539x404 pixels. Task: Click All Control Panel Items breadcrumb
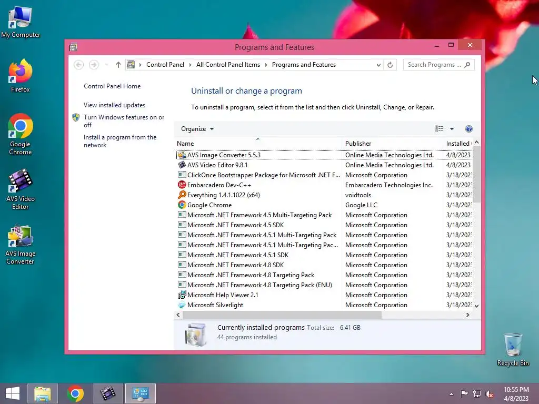pos(228,65)
